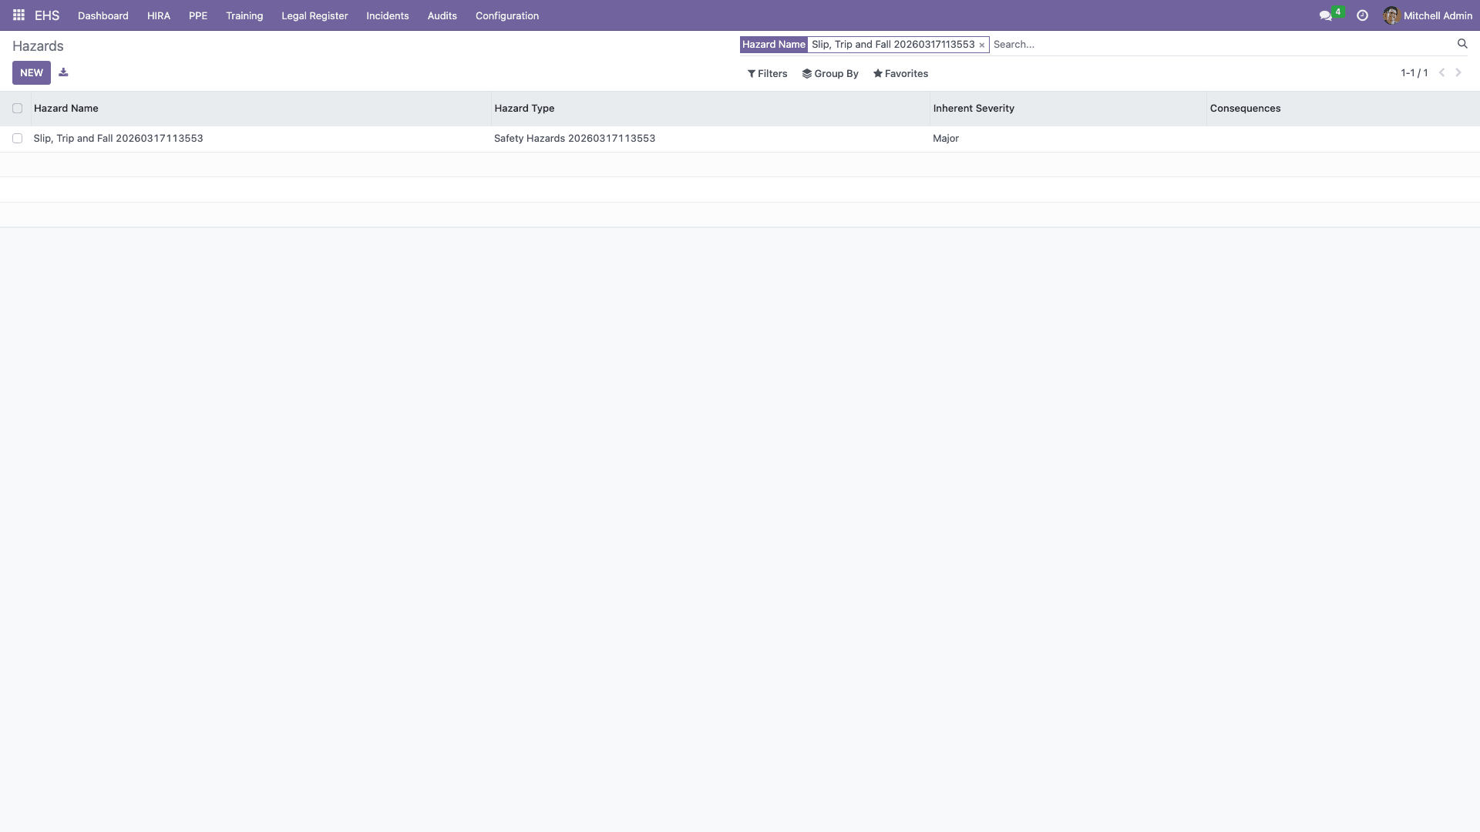
Task: Click the NEW button
Action: pos(32,72)
